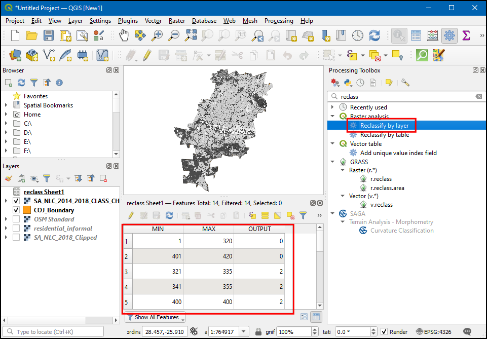Click the Refresh icon in Browser panel
Screen dimensions: 487x339
point(21,83)
